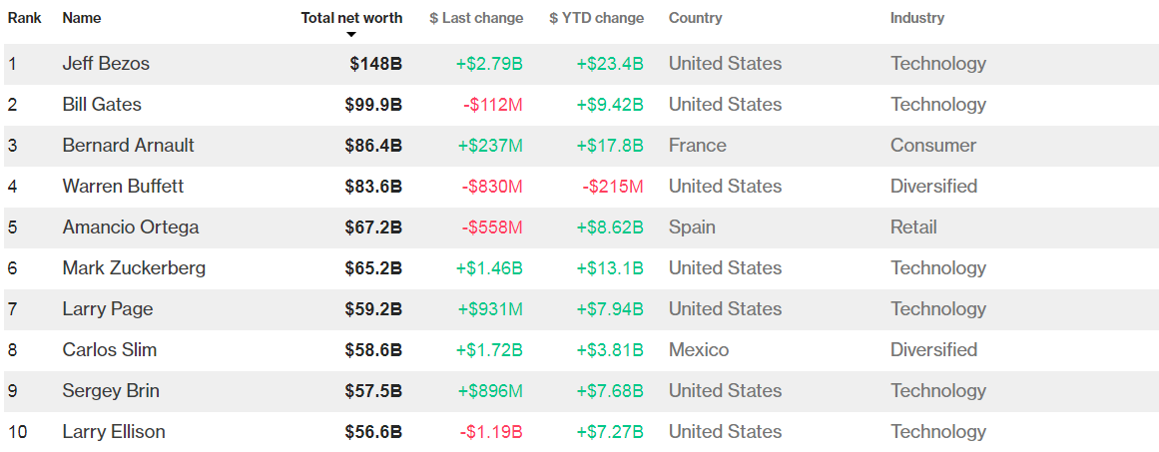Sort by Total net worth column header
Viewport: 1159px width, 452px height.
[351, 18]
